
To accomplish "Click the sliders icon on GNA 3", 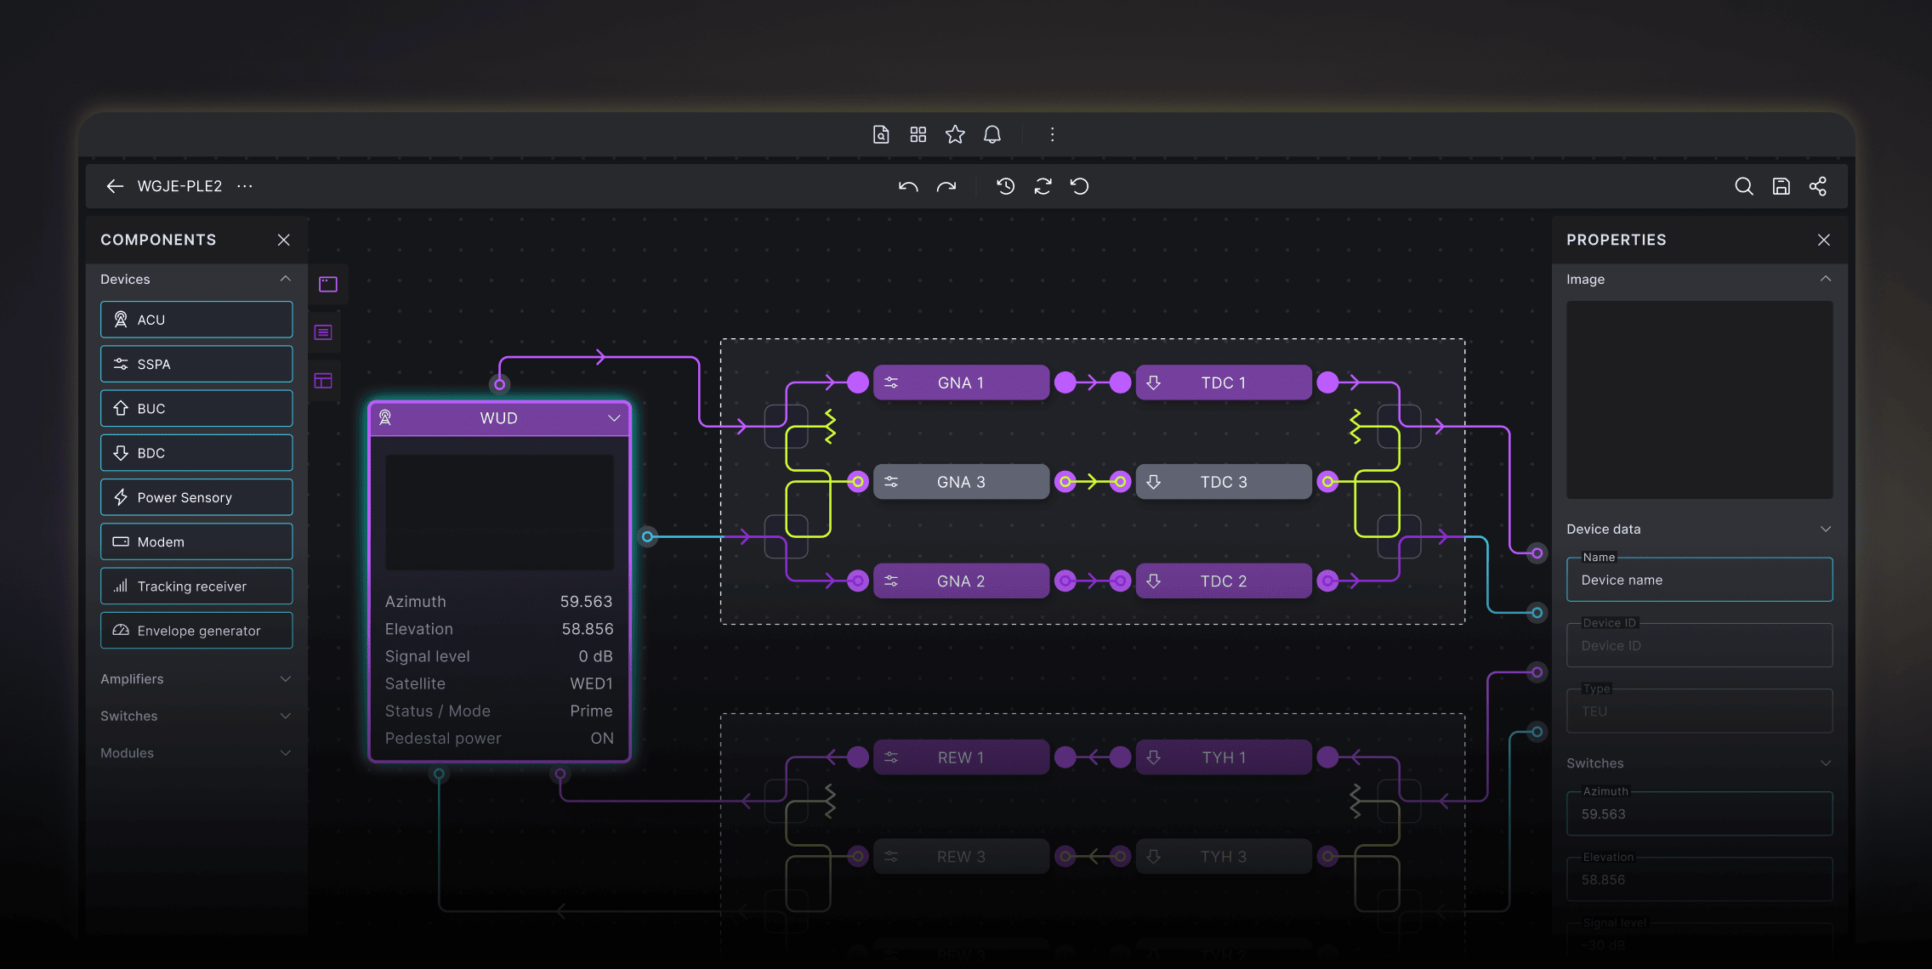I will [891, 482].
